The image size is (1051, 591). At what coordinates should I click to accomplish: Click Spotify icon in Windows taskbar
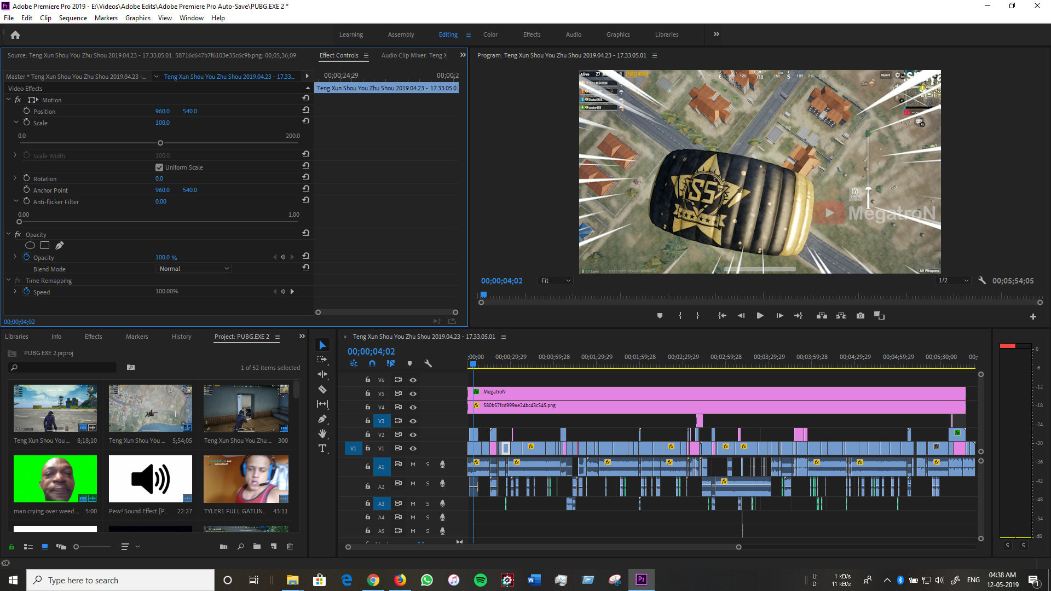pyautogui.click(x=480, y=580)
